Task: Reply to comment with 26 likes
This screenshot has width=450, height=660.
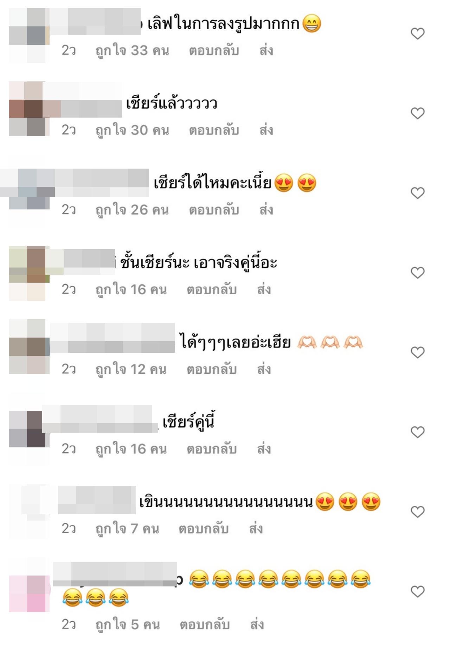Action: (214, 210)
